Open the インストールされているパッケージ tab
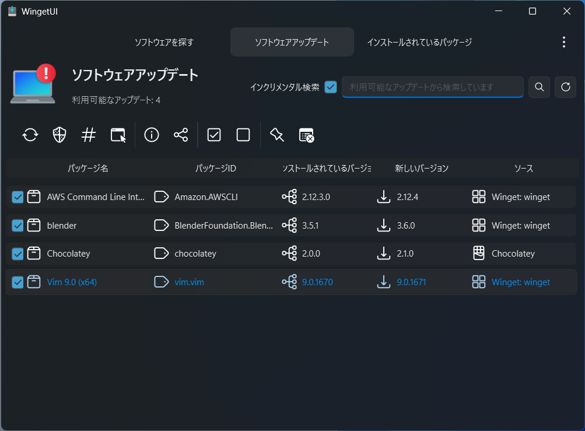 click(x=420, y=42)
